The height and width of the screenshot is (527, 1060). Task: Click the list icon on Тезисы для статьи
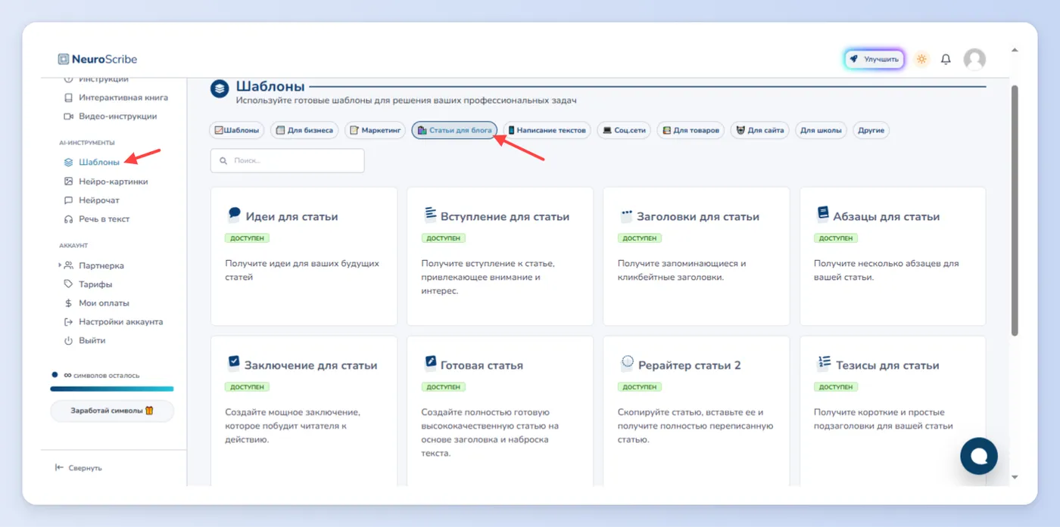point(824,363)
